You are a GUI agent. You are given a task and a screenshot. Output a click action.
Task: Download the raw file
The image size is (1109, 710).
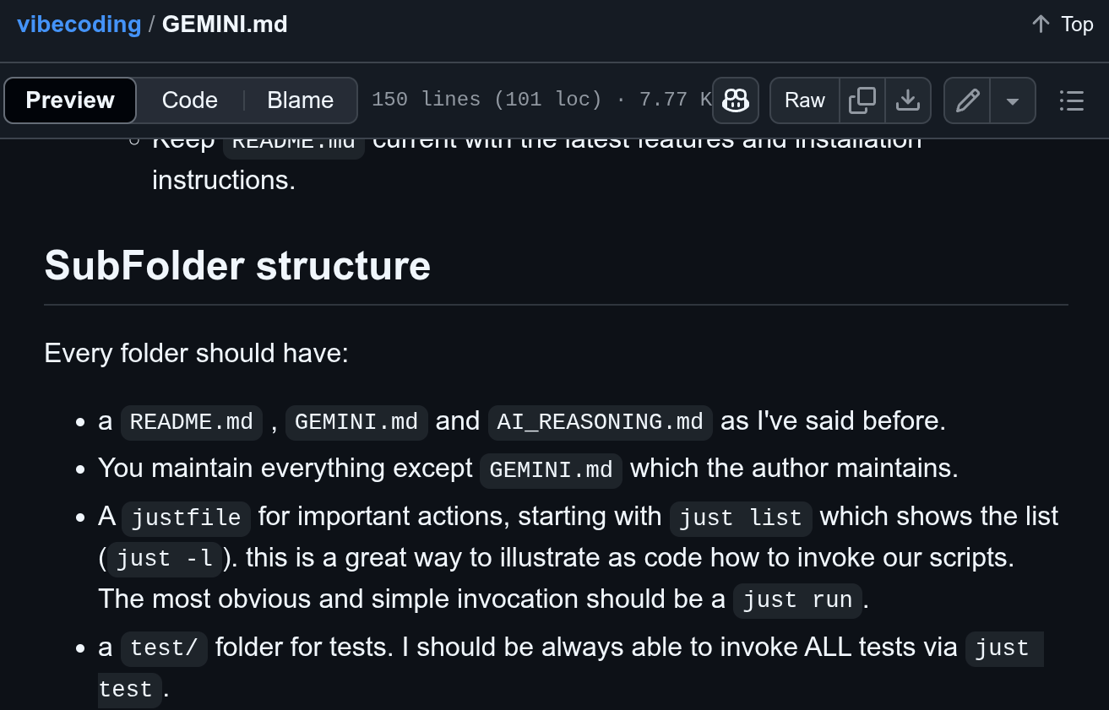pos(908,100)
